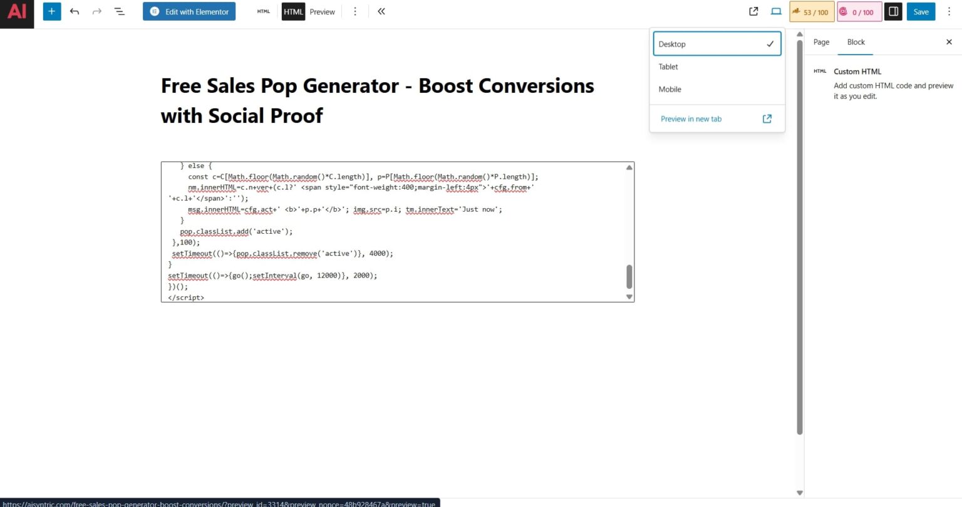
Task: Open the device preview laptop dropdown
Action: pyautogui.click(x=776, y=11)
